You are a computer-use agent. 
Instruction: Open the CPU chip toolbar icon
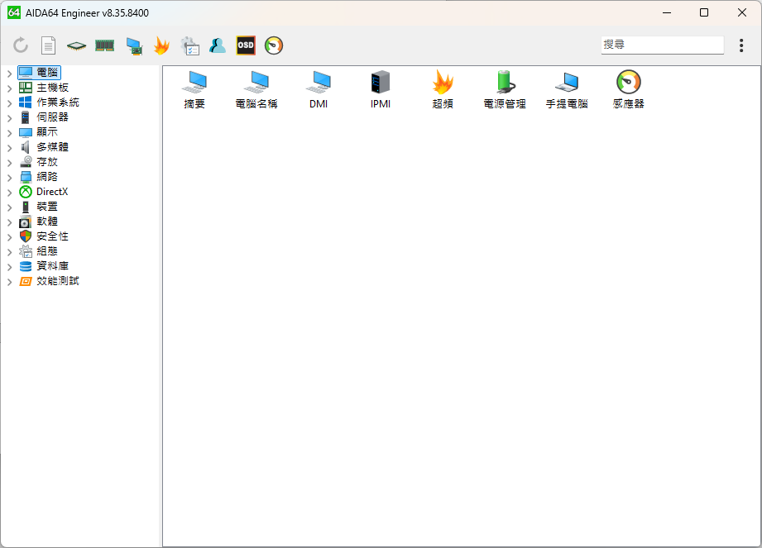76,46
